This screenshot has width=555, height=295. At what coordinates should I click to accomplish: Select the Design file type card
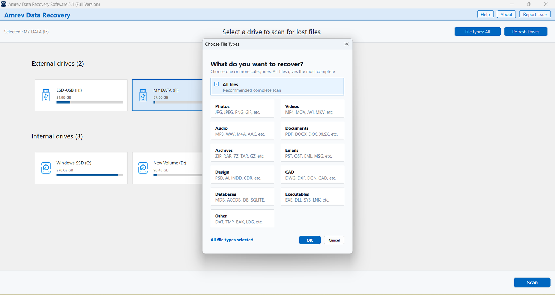[242, 175]
